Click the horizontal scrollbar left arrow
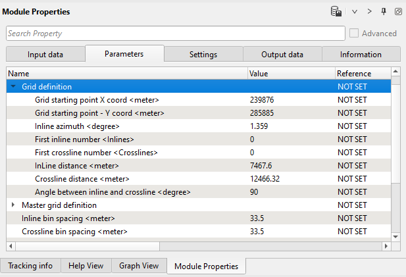Image resolution: width=406 pixels, height=277 pixels. (11, 246)
